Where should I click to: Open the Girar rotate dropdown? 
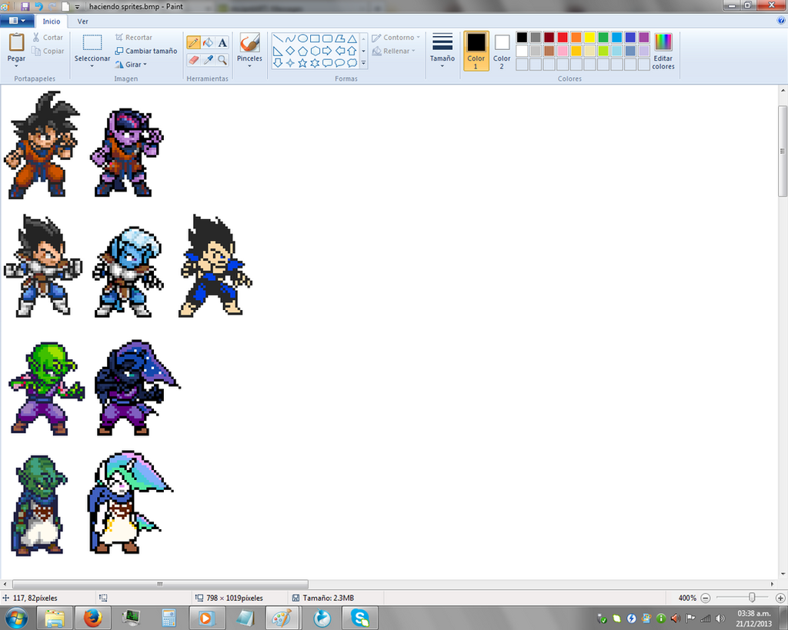click(x=131, y=65)
